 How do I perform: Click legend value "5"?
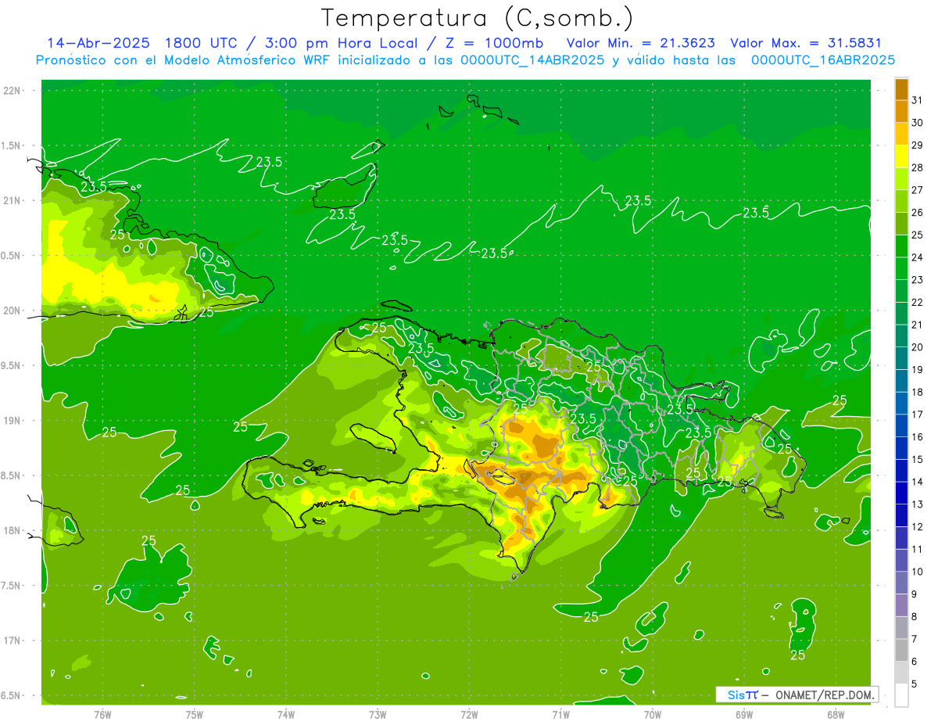point(915,684)
